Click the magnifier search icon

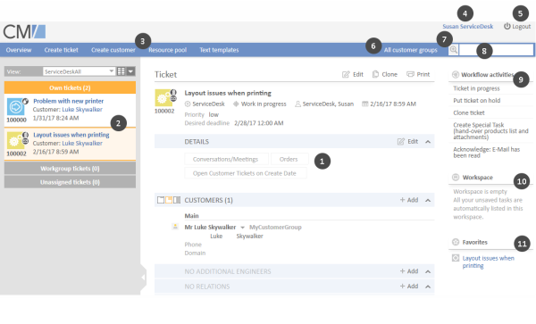pyautogui.click(x=453, y=50)
